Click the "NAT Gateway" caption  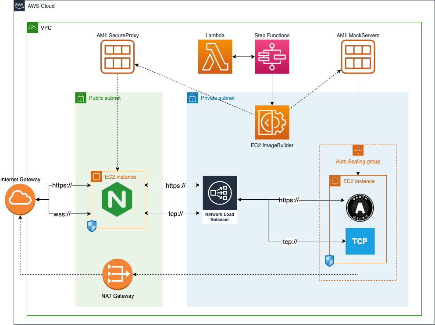pos(118,296)
